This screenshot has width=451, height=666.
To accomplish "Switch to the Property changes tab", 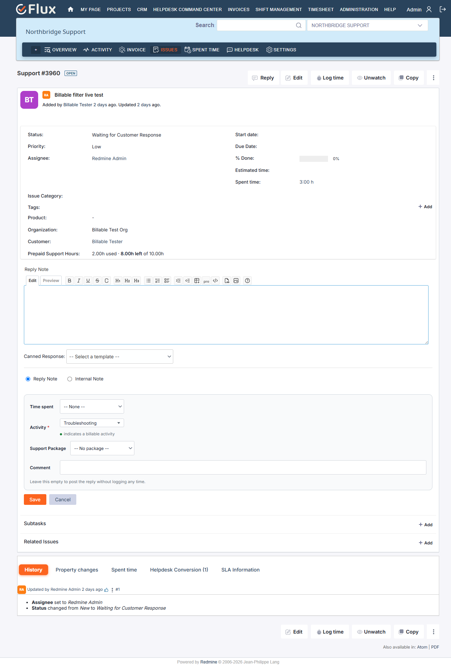I will (77, 570).
